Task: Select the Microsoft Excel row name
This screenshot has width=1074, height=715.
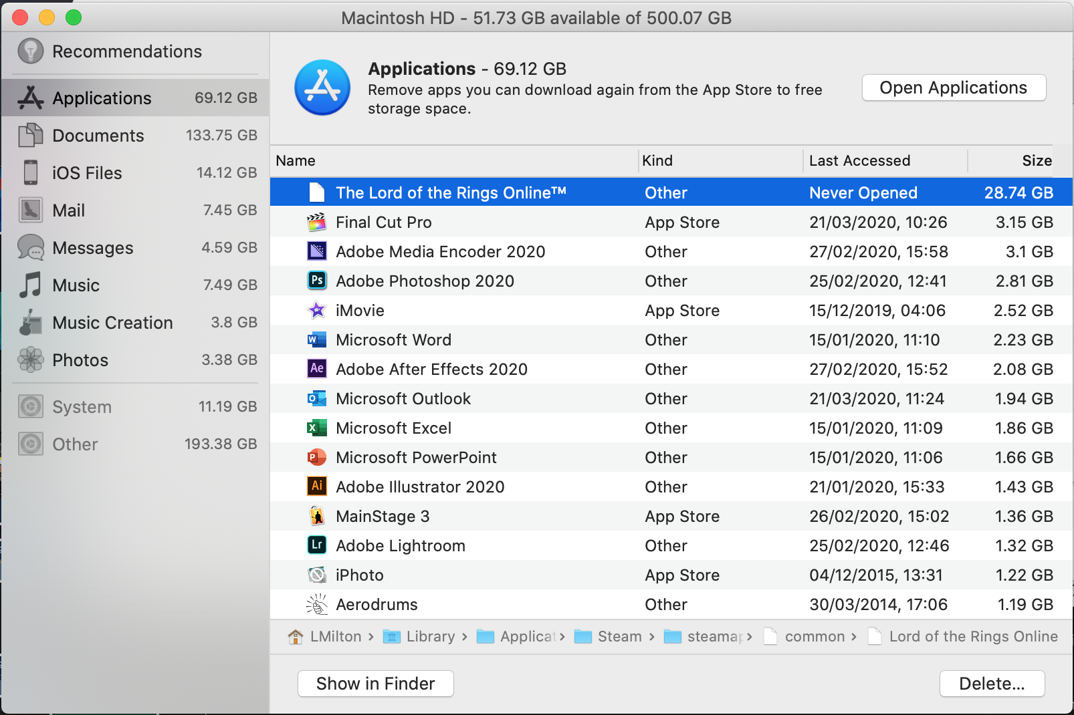Action: [393, 428]
